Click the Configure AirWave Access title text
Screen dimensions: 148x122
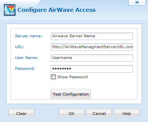click(x=57, y=10)
